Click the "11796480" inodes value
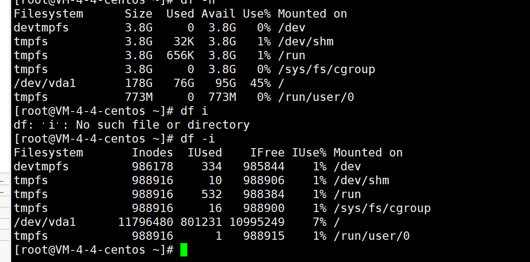 click(146, 222)
